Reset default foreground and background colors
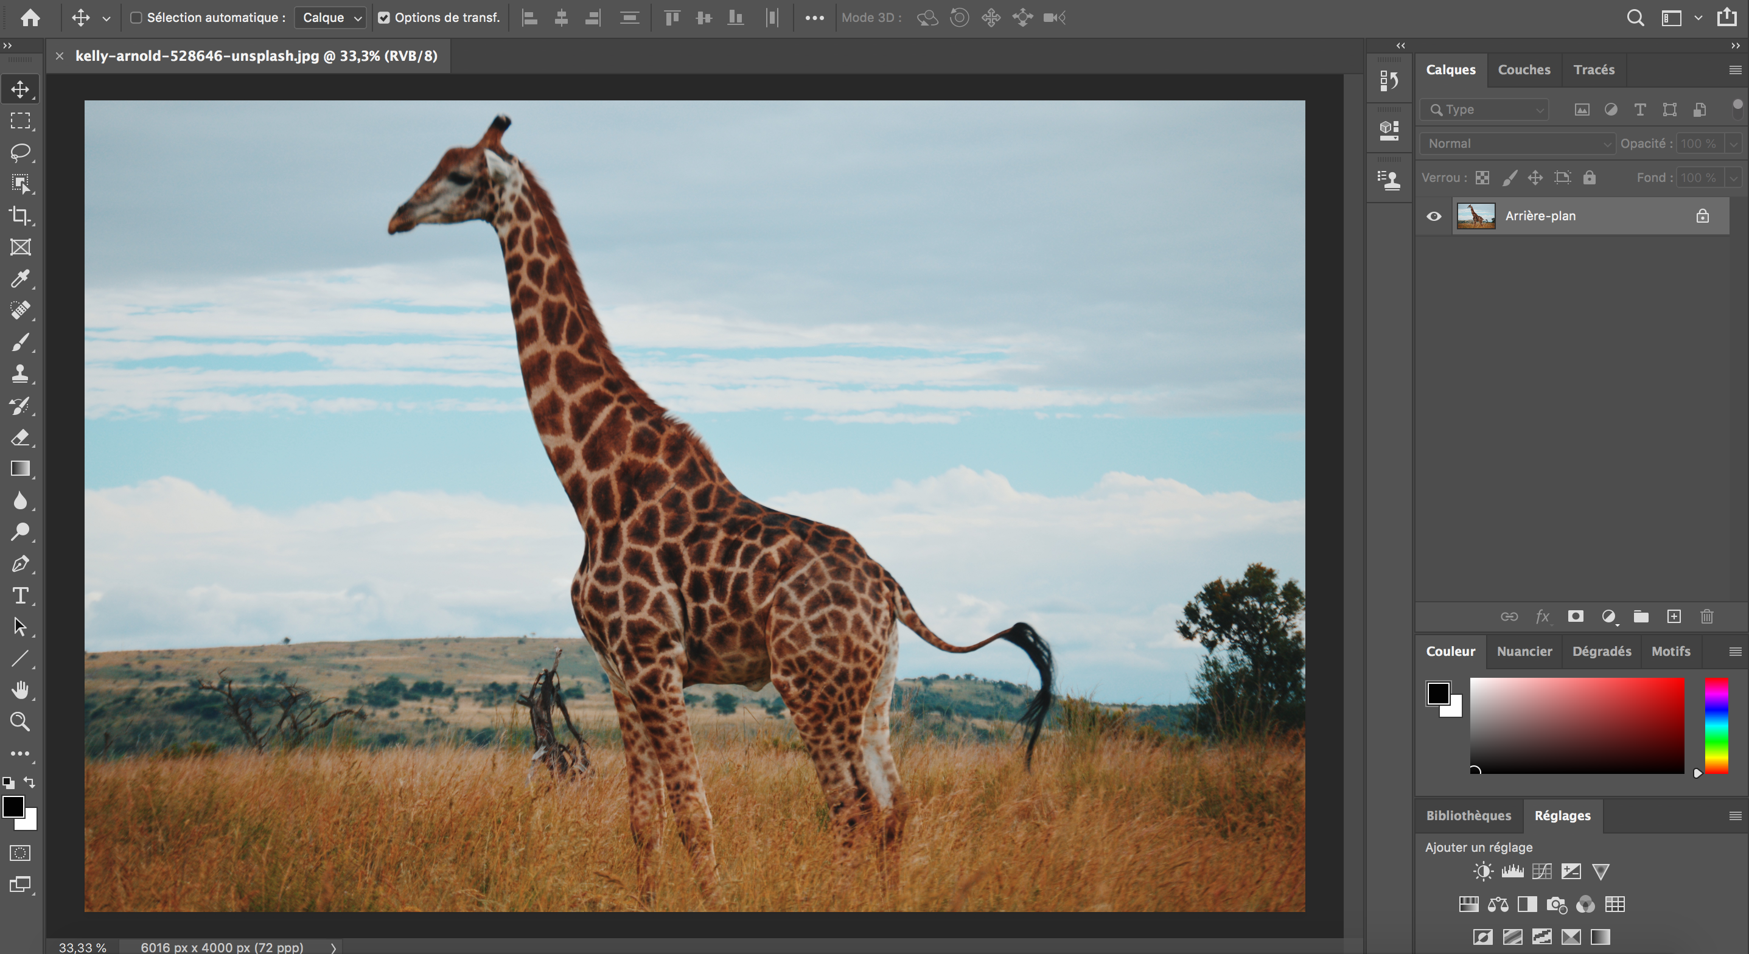 8,783
